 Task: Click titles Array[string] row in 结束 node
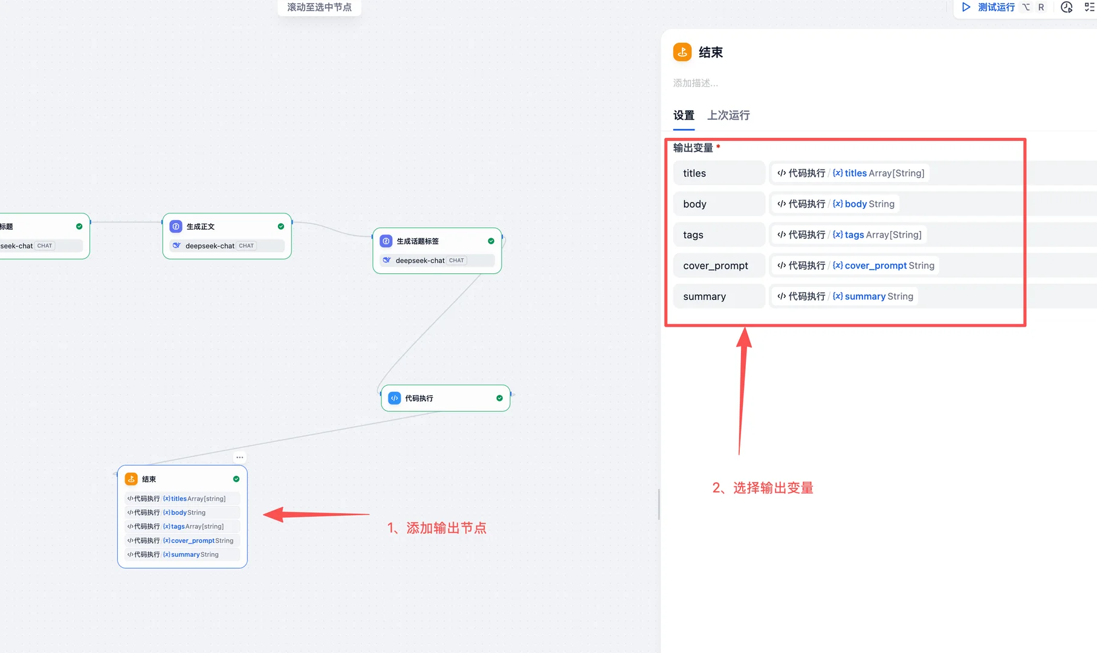[x=182, y=498]
